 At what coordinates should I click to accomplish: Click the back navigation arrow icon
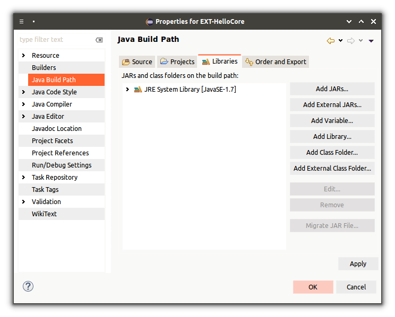(330, 41)
